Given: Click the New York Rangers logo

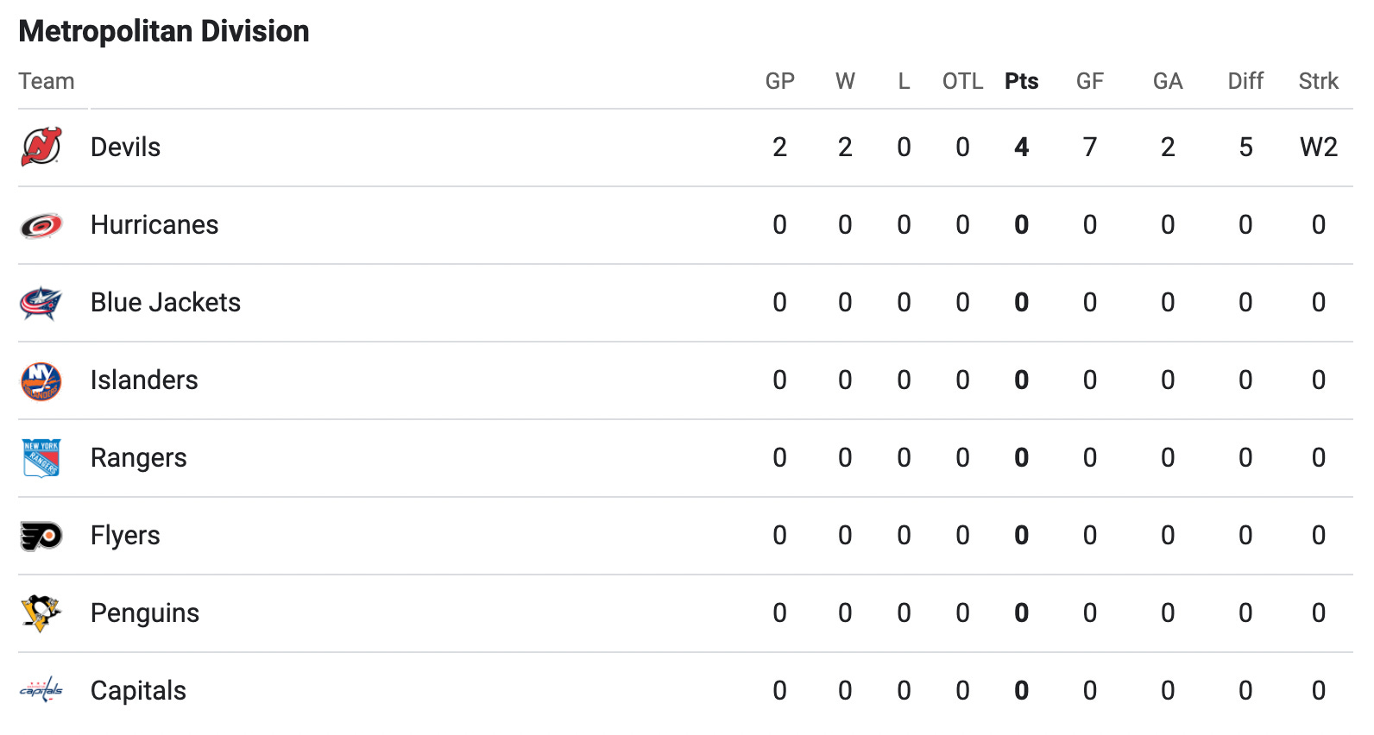Looking at the screenshot, I should click(x=41, y=458).
